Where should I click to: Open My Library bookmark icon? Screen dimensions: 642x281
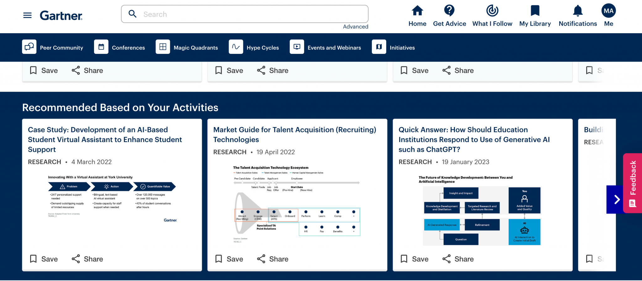click(535, 11)
